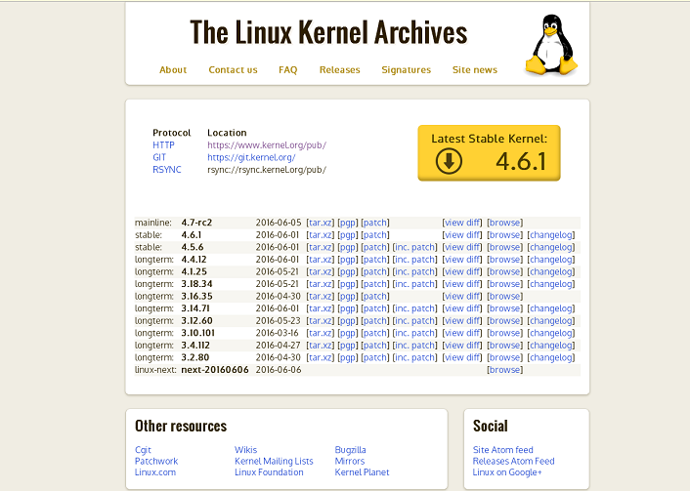View diff for stable 4.5.6

(x=462, y=247)
